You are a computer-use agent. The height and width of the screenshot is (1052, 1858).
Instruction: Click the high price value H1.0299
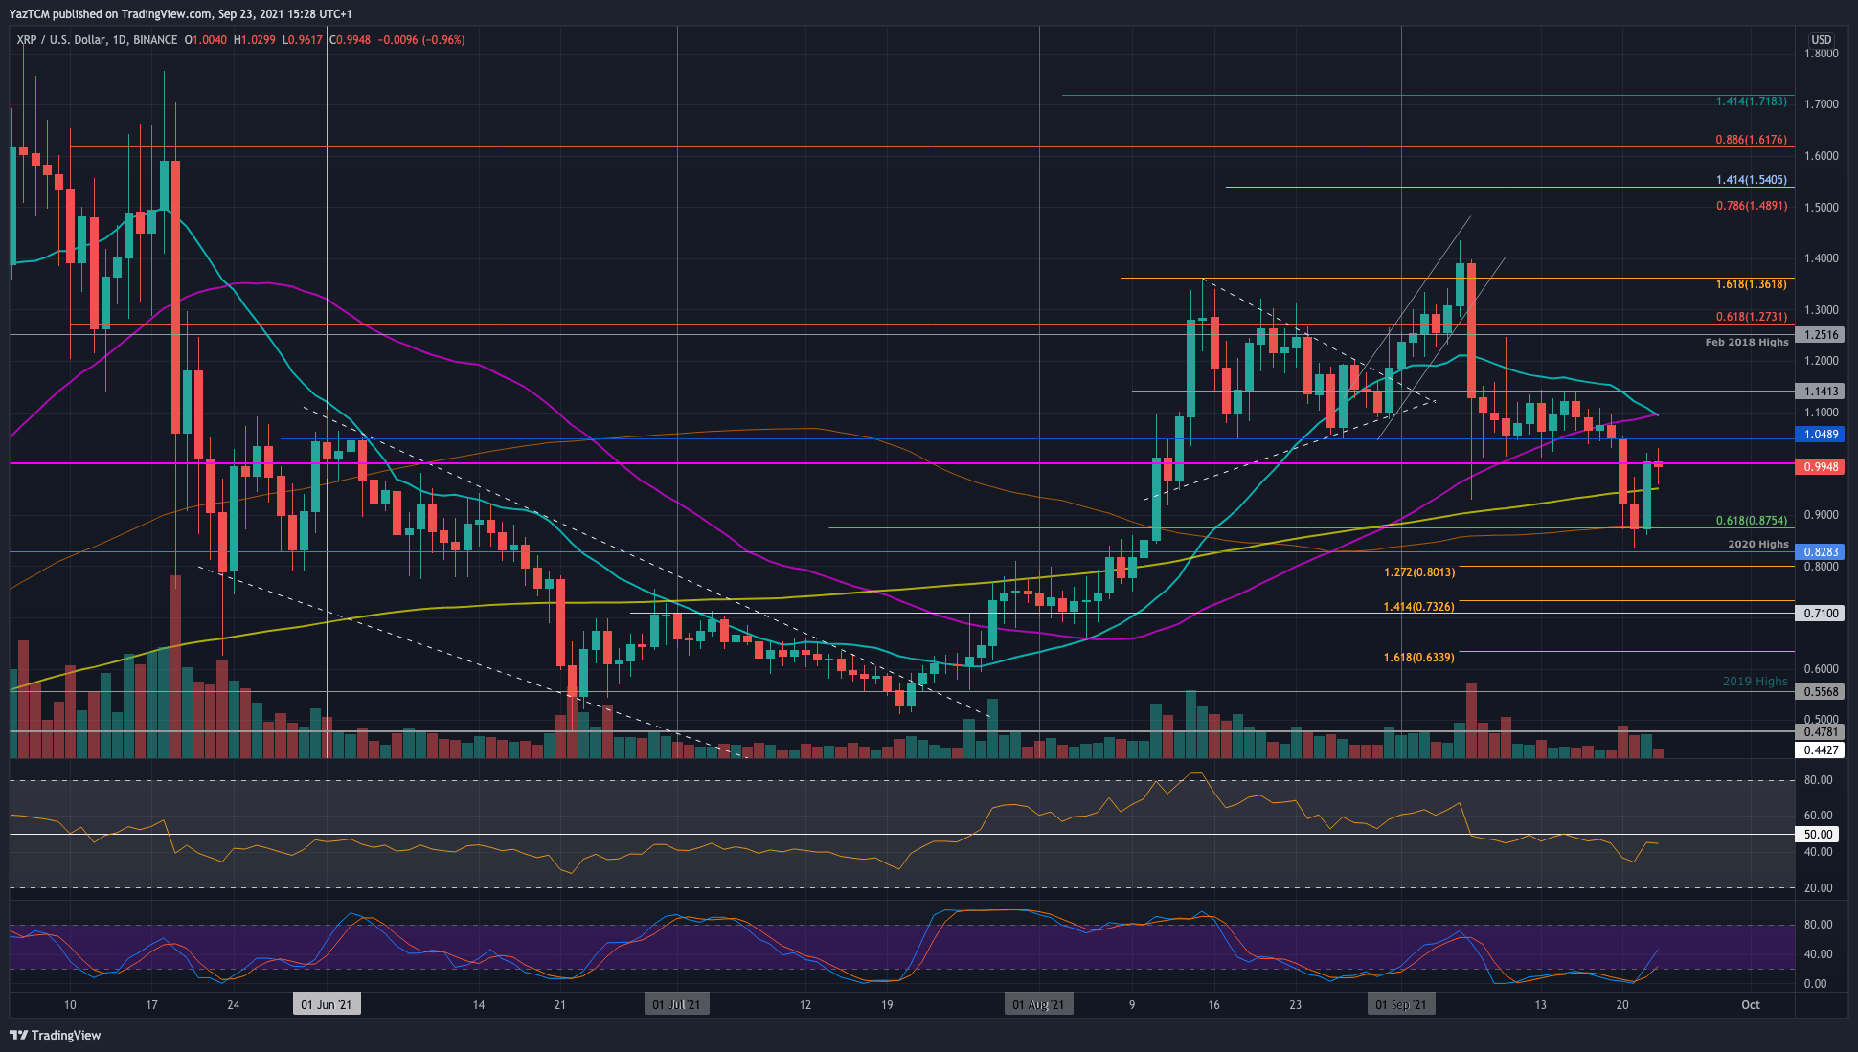click(255, 40)
